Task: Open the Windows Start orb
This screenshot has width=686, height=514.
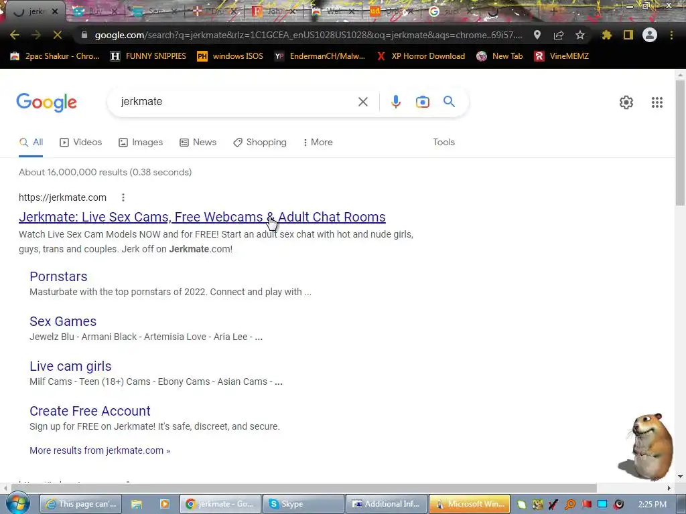Action: coord(17,504)
